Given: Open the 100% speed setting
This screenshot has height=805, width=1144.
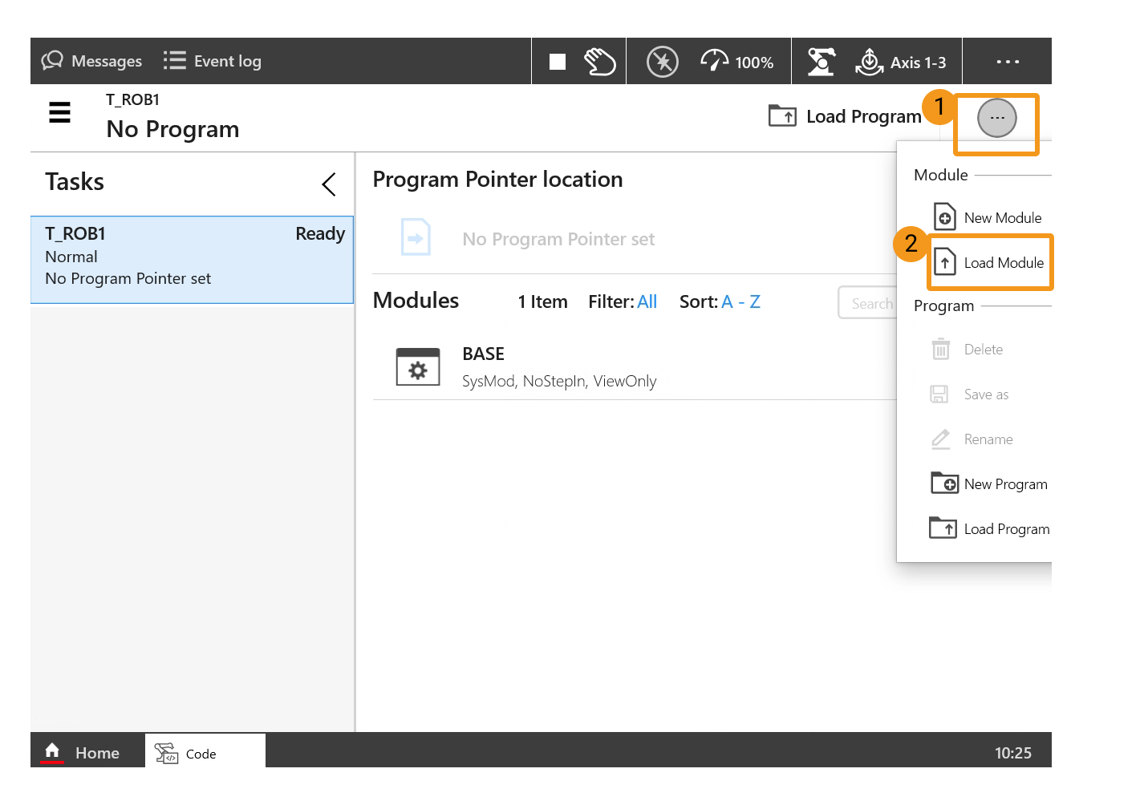Looking at the screenshot, I should 737,62.
